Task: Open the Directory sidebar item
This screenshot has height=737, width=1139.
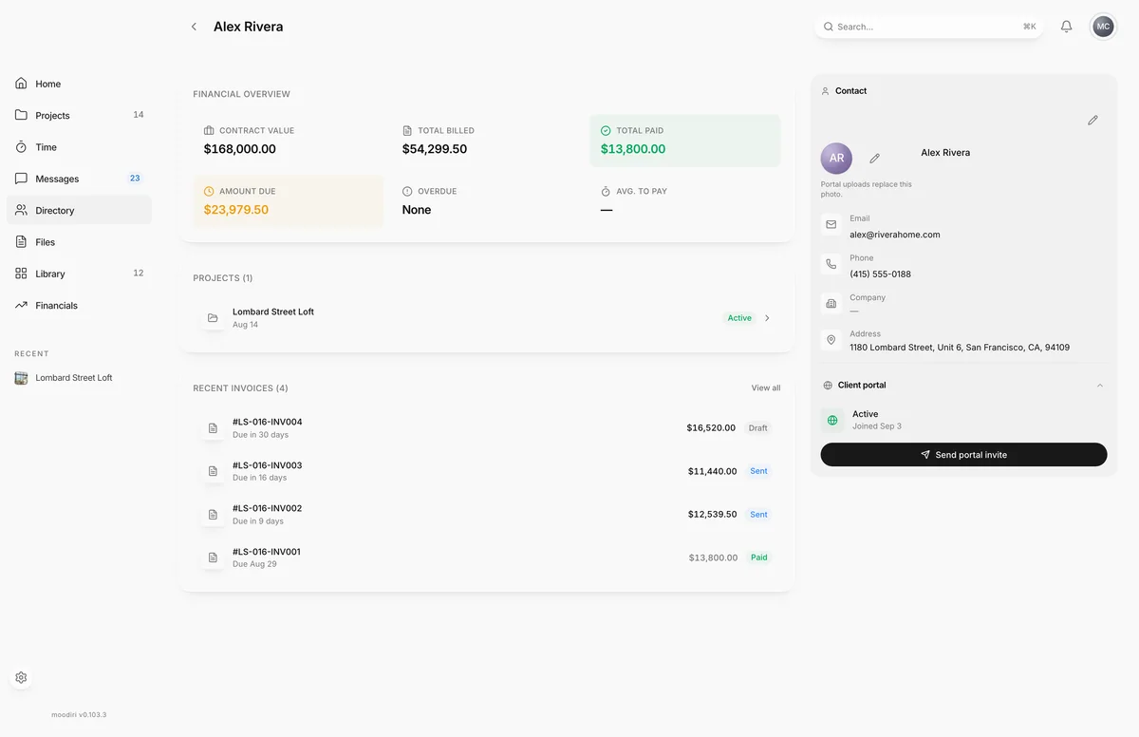Action: [79, 210]
